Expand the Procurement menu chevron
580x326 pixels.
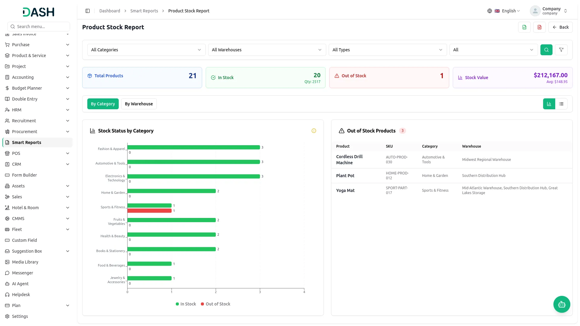point(68,132)
